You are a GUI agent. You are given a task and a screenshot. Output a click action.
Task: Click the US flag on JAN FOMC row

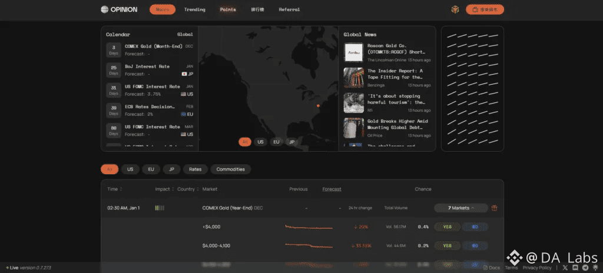184,94
